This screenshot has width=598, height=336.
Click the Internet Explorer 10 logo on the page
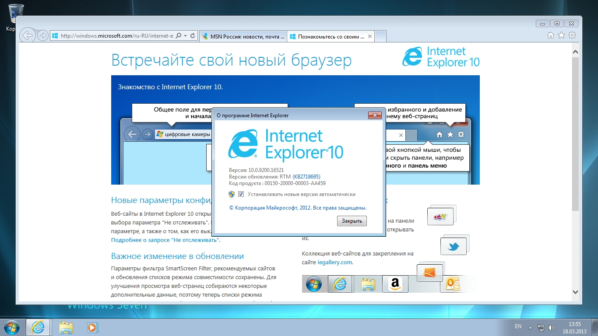pos(441,57)
